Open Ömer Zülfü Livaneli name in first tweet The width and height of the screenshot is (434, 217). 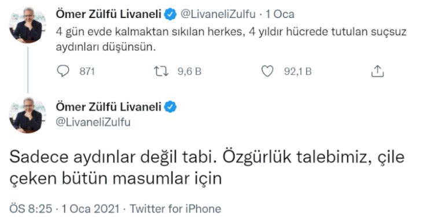click(109, 14)
